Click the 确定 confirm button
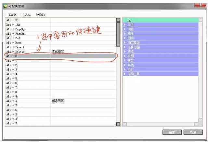The height and width of the screenshot is (142, 208). point(172,132)
